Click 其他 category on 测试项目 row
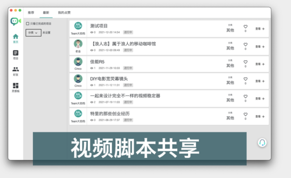Screen dimensions: 291x178 pos(230,30)
